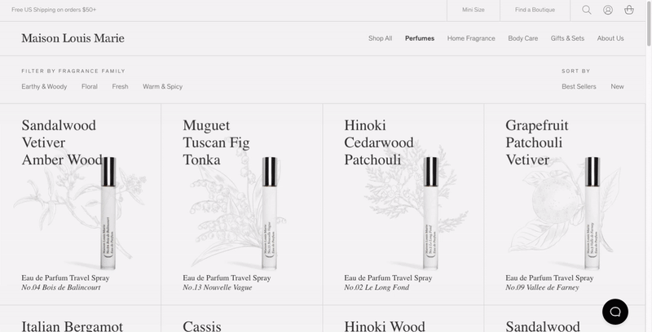
Task: Click the Mini Size link
Action: point(474,10)
